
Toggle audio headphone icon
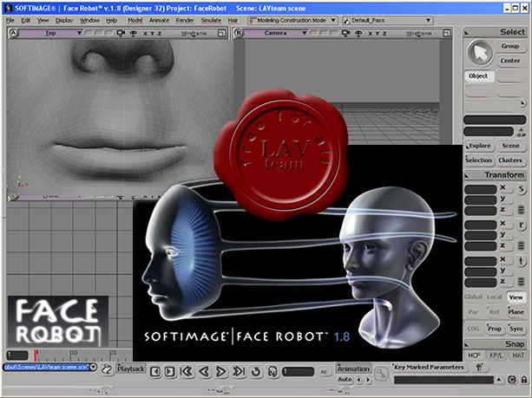(273, 372)
